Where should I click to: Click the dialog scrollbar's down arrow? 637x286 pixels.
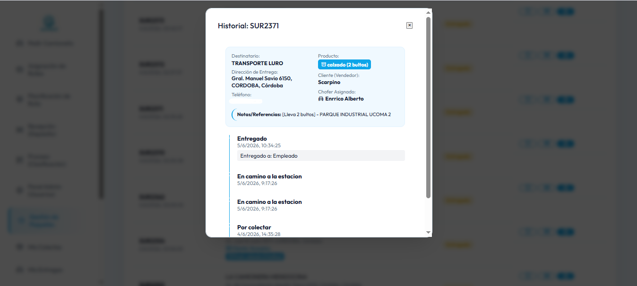click(429, 232)
